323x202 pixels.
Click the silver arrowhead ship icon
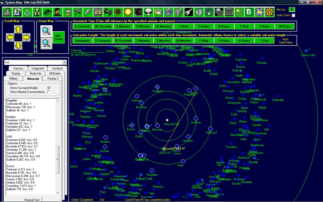pos(88,12)
